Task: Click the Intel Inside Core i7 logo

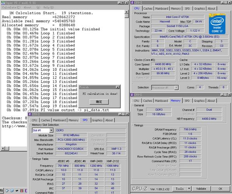Action: tap(217, 24)
